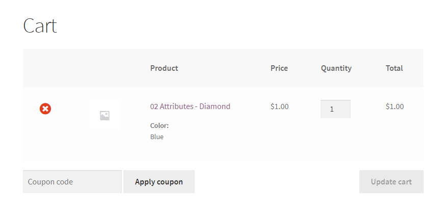This screenshot has width=444, height=214.
Task: Focus the Coupon code input field
Action: click(x=72, y=182)
